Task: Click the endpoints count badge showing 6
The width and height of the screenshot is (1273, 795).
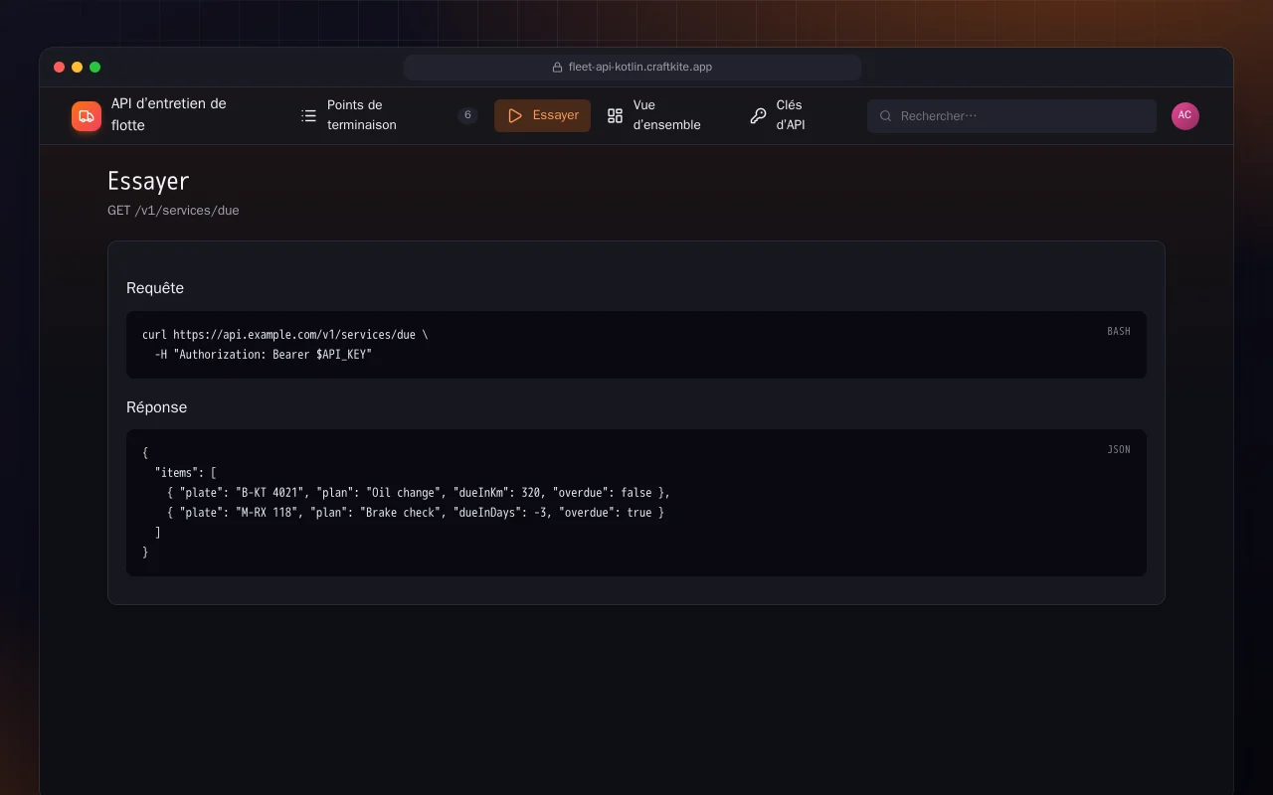Action: tap(467, 115)
